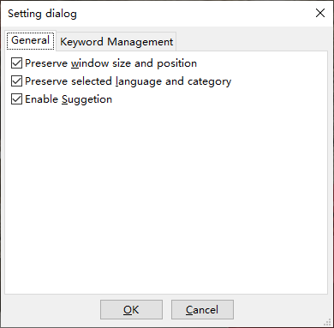Click the resize grip in dialog corner

[327, 322]
